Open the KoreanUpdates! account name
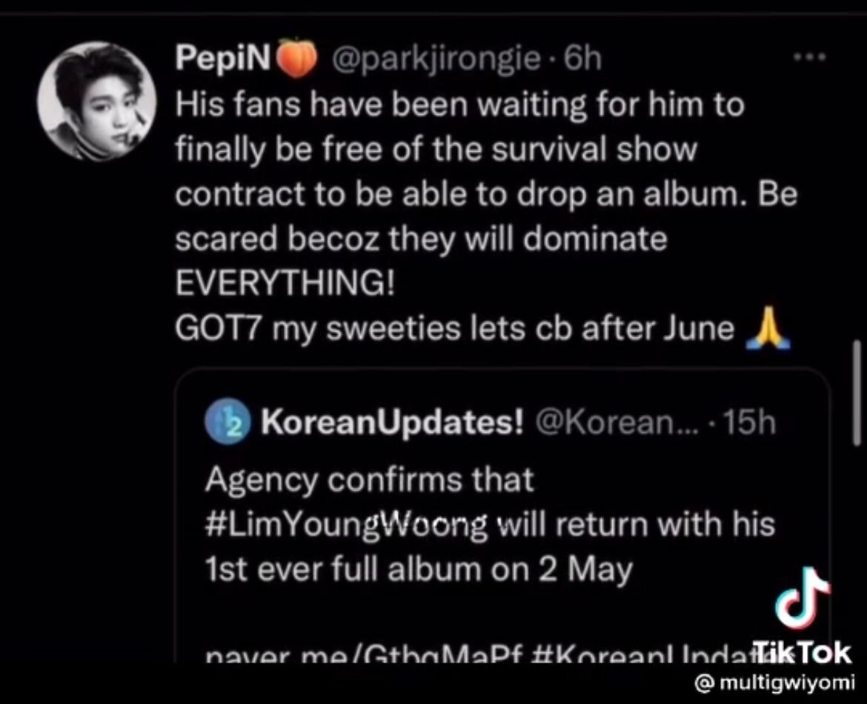Image resolution: width=867 pixels, height=704 pixels. pyautogui.click(x=392, y=423)
